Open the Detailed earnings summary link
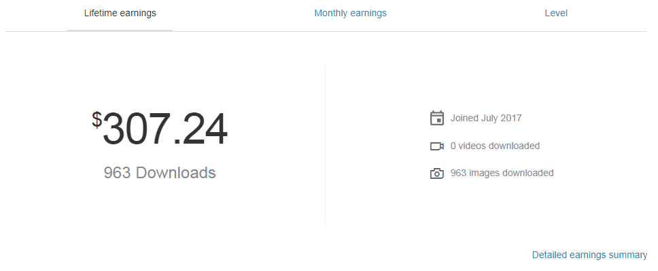 tap(589, 255)
